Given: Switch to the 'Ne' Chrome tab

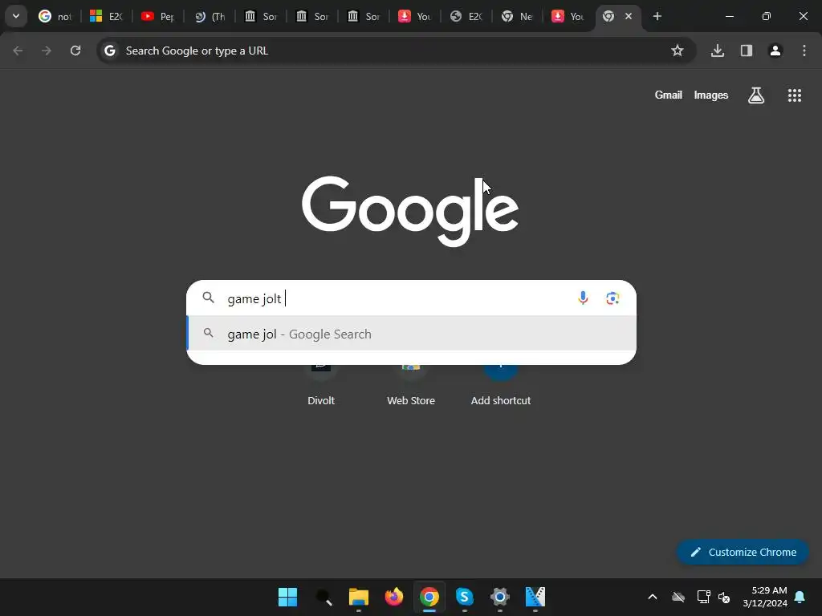Looking at the screenshot, I should 517,16.
